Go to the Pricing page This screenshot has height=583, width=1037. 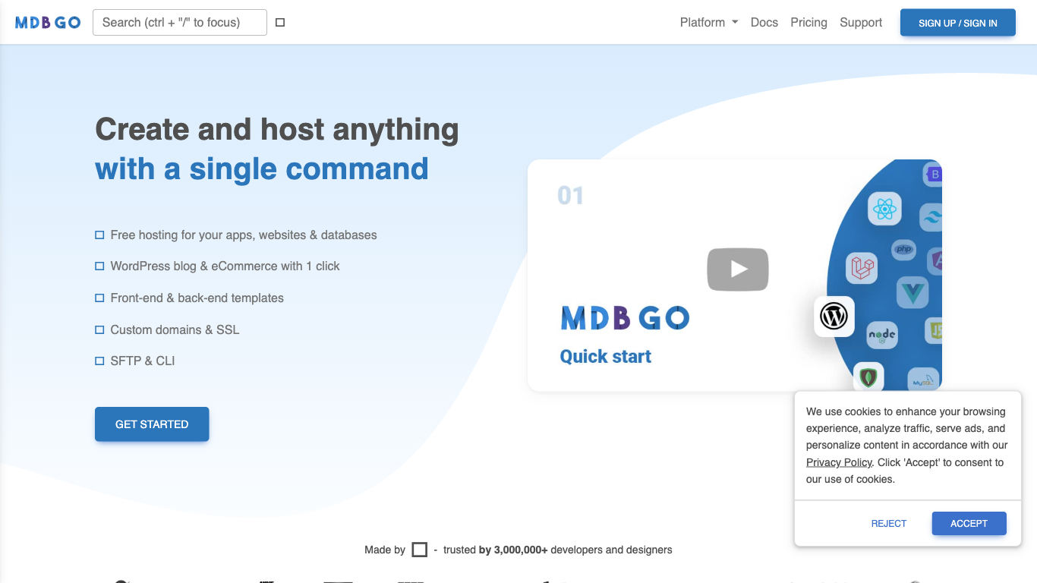808,23
